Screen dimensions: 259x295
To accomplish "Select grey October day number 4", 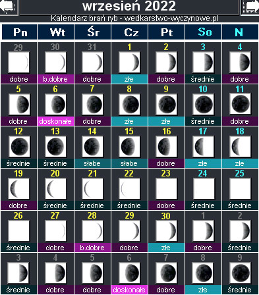I will 55,257.
